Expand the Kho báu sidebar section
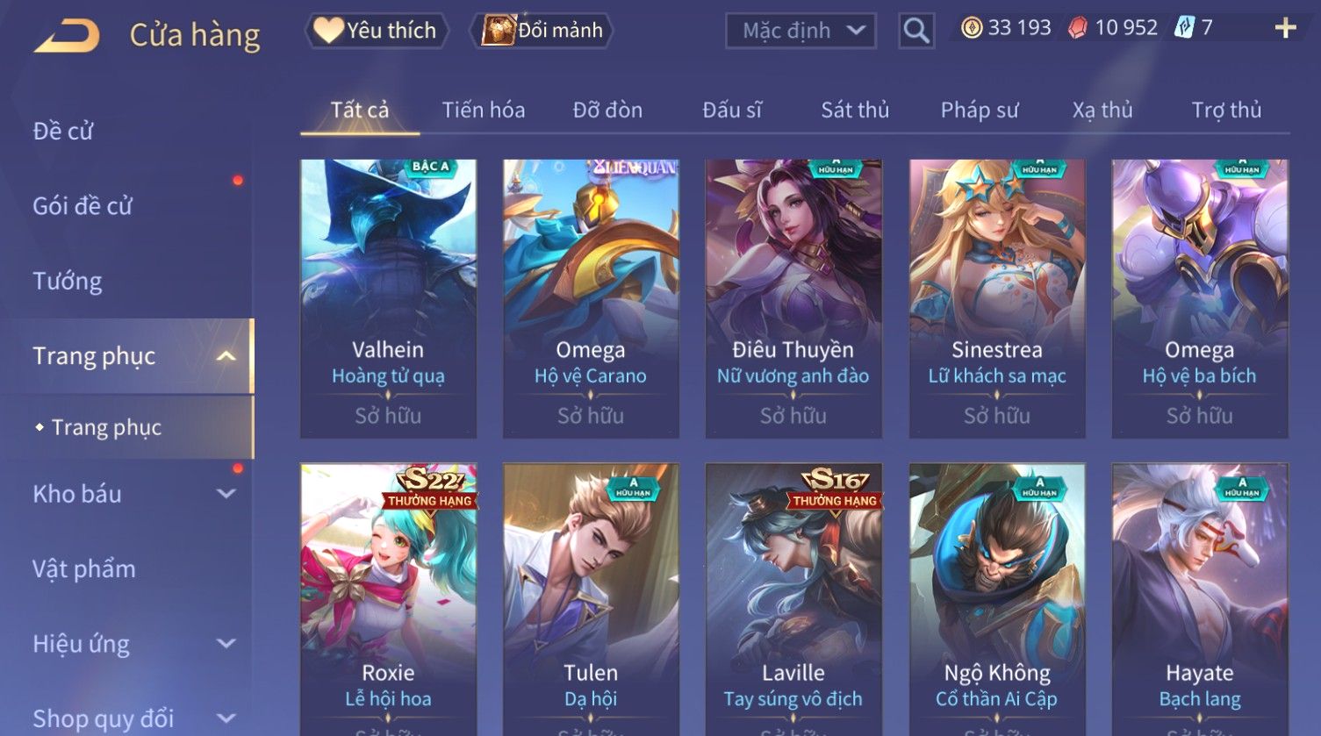The image size is (1321, 736). 226,494
